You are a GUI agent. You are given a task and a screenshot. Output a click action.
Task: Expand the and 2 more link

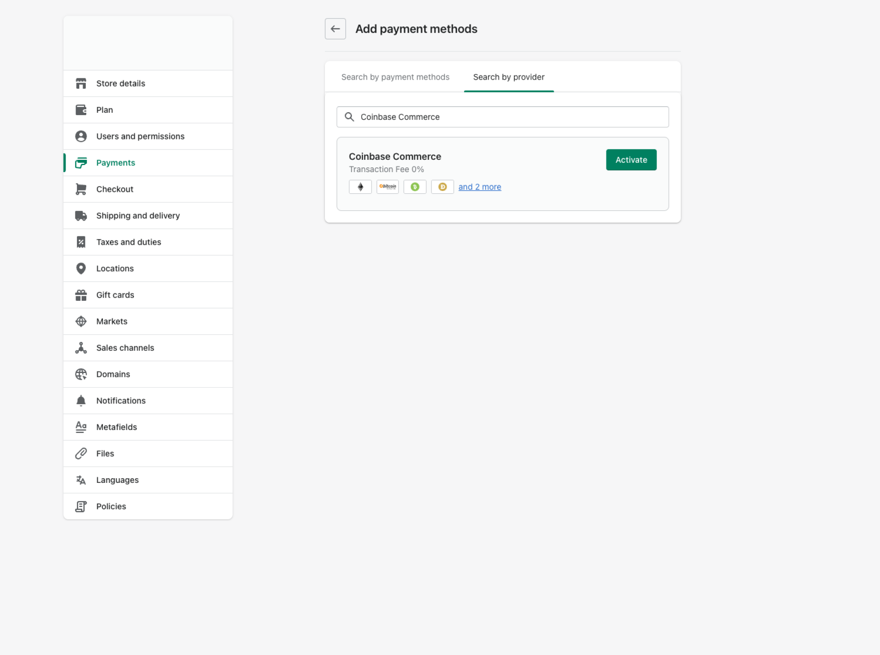480,187
